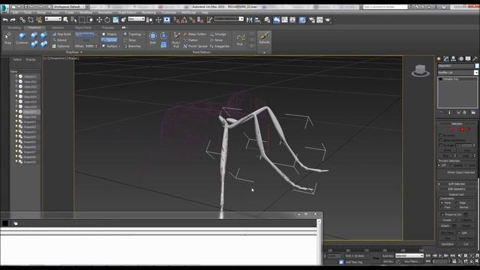The width and height of the screenshot is (480, 270).
Task: Open the Hierarchy command panel tab
Action: point(453,58)
